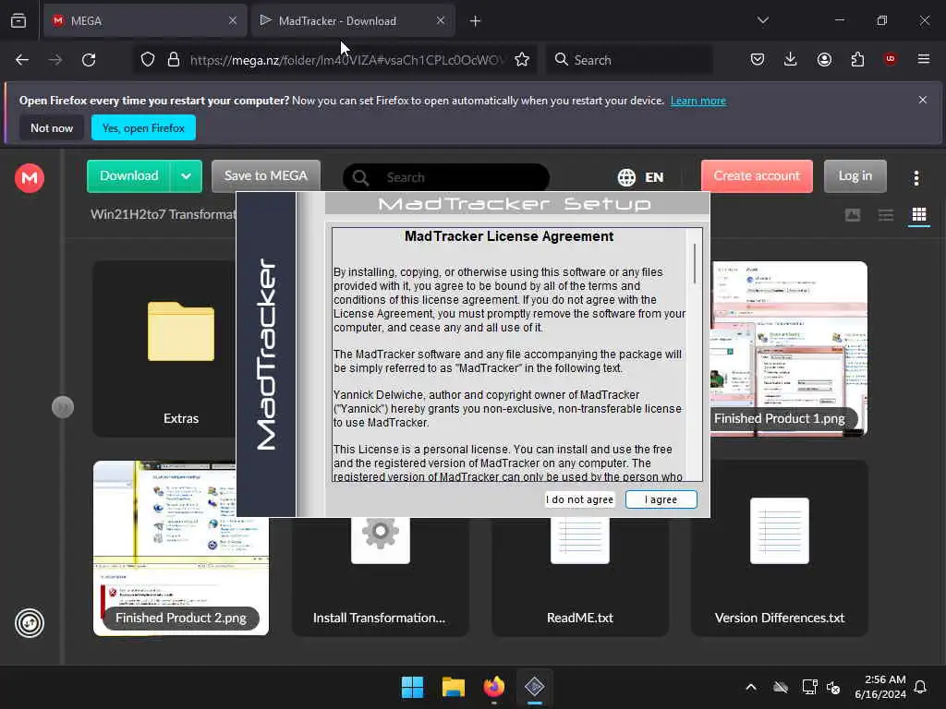Go back with the browser back arrow

click(22, 60)
